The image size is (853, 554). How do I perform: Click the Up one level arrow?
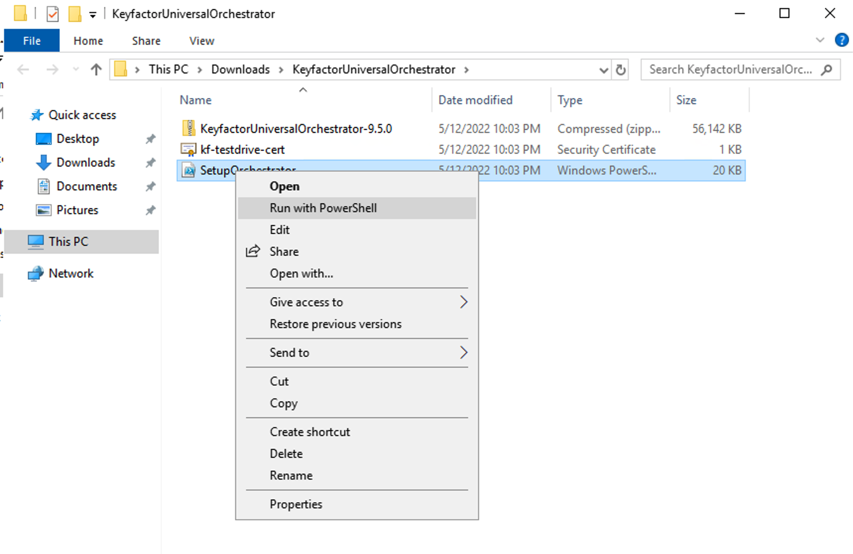96,70
